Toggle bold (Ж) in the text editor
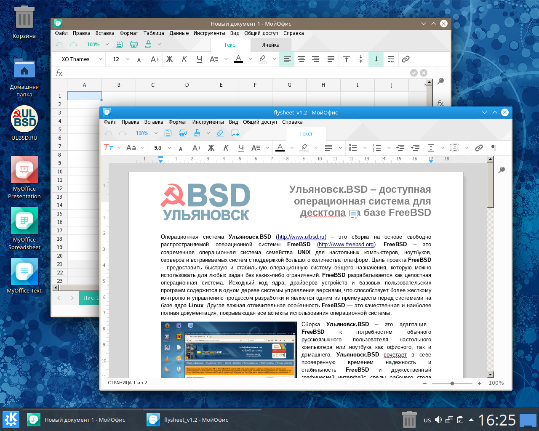The height and width of the screenshot is (431, 539). tap(211, 148)
